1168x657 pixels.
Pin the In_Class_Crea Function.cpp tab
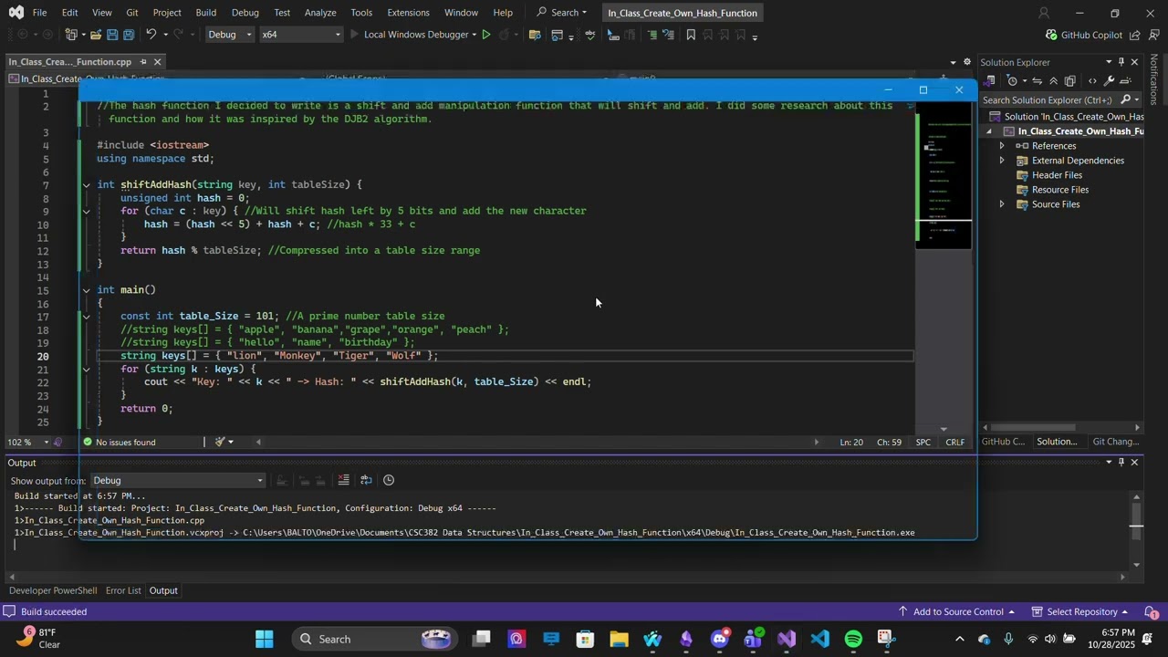click(142, 62)
